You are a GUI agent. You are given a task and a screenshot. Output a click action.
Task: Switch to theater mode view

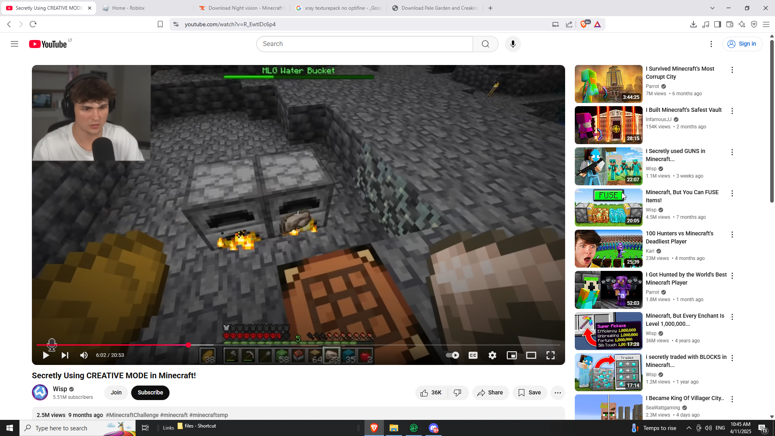531,355
